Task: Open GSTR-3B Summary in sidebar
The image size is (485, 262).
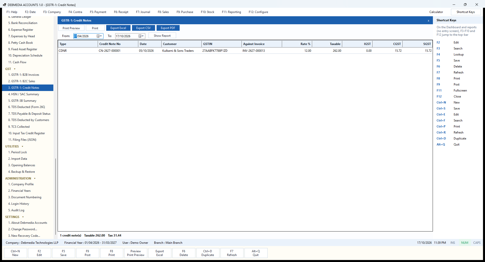Action: click(x=28, y=101)
